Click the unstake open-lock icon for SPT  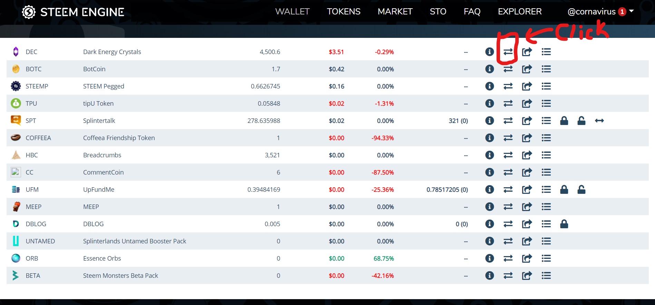pyautogui.click(x=581, y=121)
